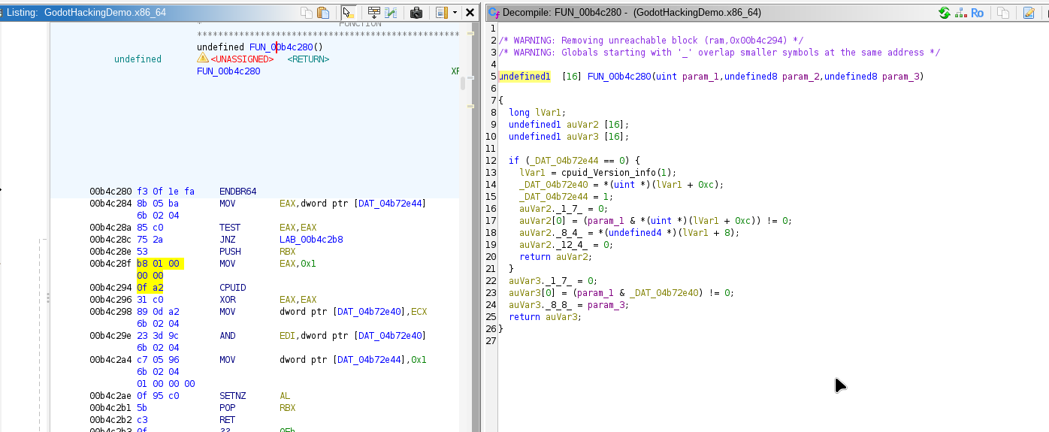The height and width of the screenshot is (432, 1049).
Task: Select the <RETURN> label in listing
Action: (308, 59)
